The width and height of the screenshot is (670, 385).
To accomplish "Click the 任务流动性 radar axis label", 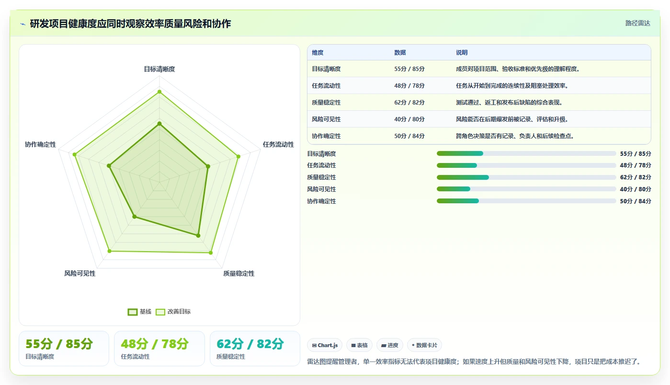I will point(278,144).
